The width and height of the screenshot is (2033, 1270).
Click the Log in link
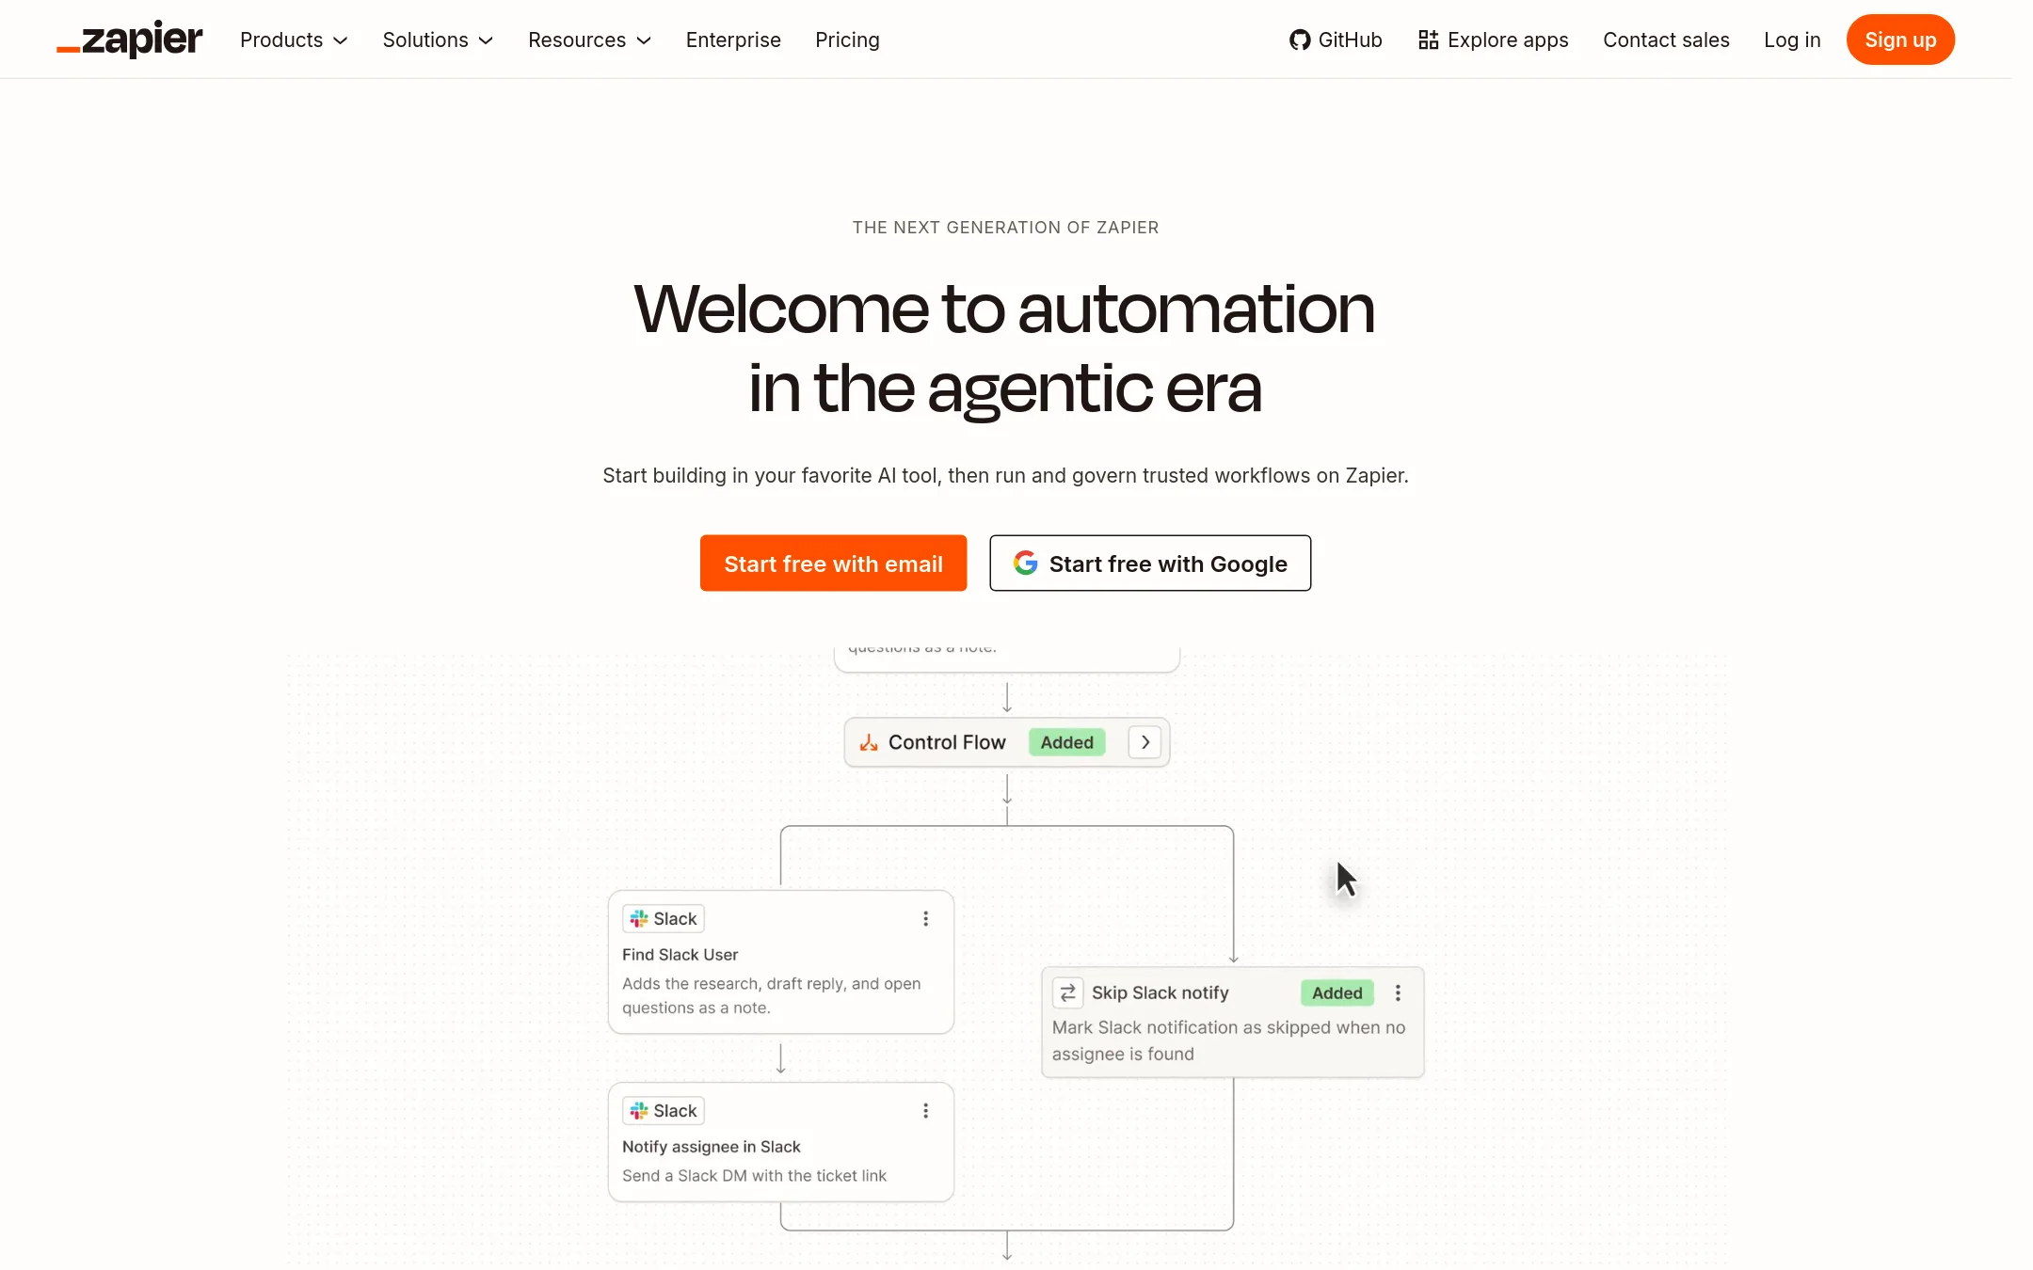pyautogui.click(x=1792, y=40)
